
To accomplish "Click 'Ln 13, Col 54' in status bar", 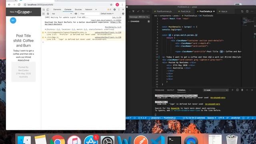I will coord(194,118).
